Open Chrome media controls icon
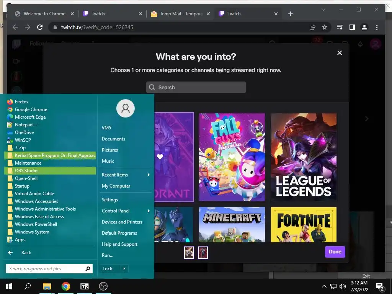 tap(340, 27)
